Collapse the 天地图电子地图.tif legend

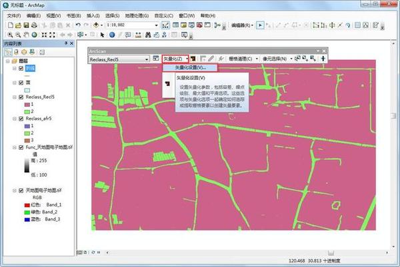pyautogui.click(x=15, y=190)
